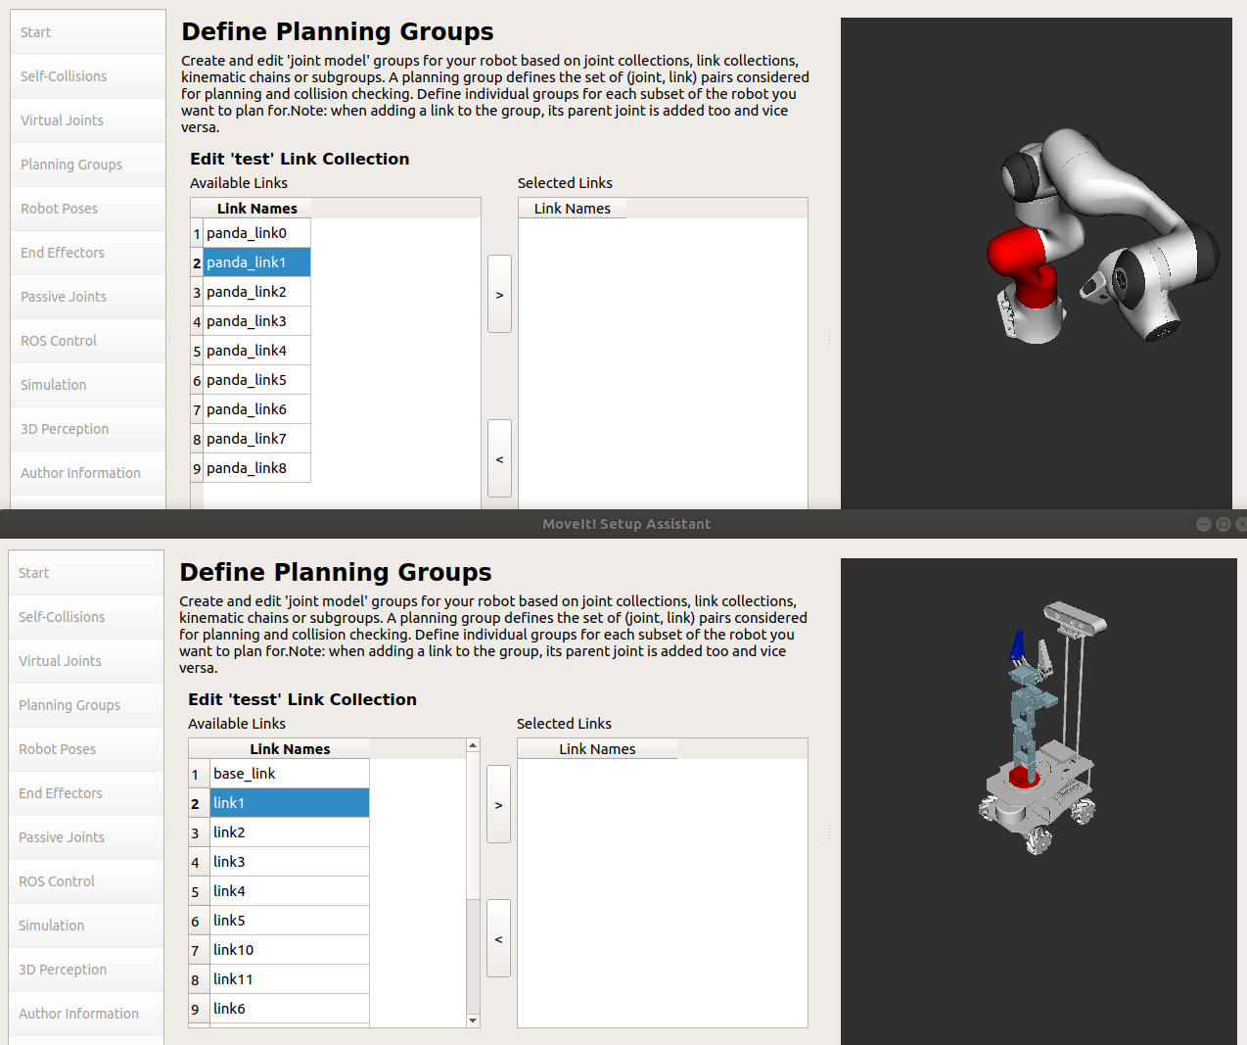Select link10 in lower link list

290,950
